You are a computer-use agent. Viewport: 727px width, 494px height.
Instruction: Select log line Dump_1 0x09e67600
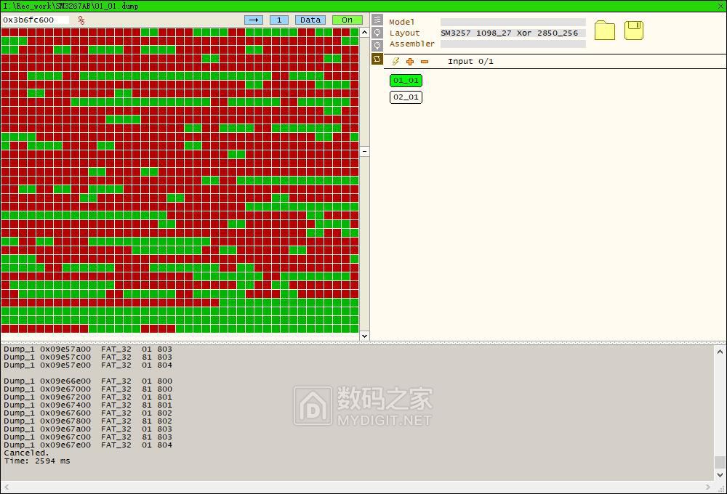88,413
